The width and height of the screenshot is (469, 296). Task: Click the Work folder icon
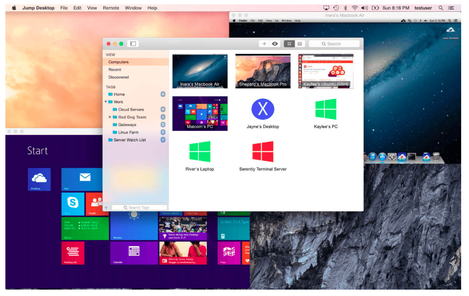pos(110,101)
